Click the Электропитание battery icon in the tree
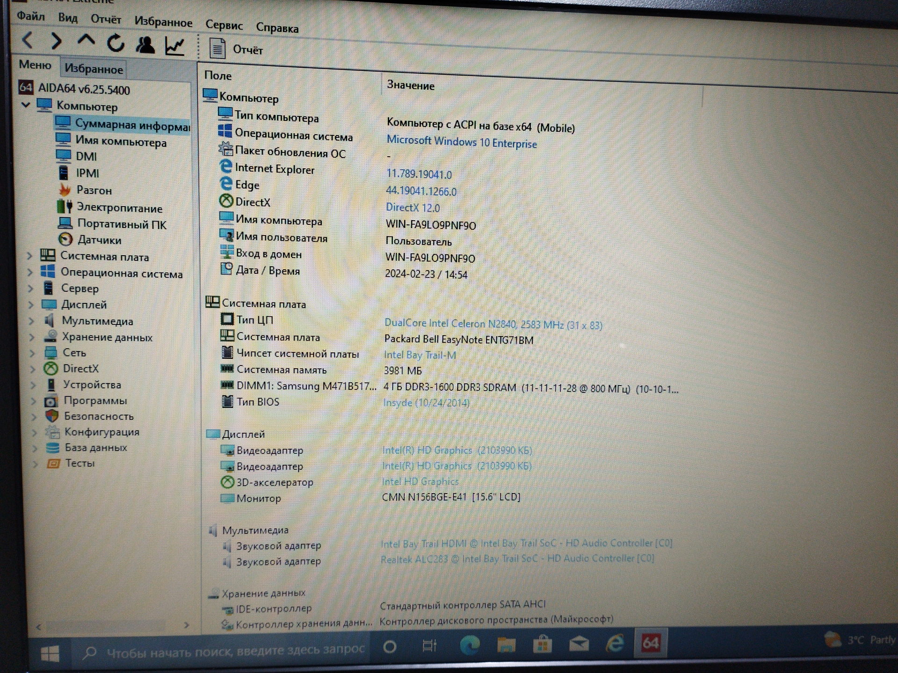Image resolution: width=898 pixels, height=673 pixels. point(65,207)
